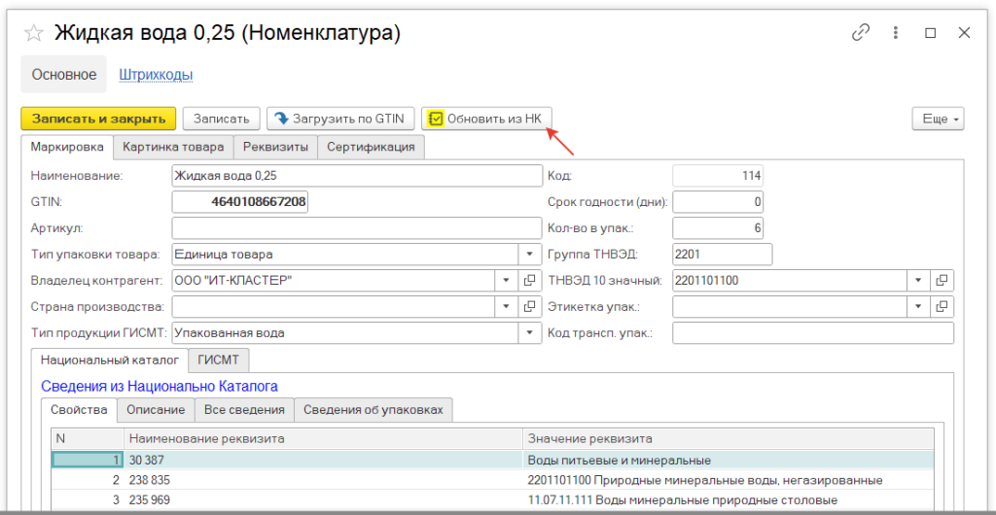996x515 pixels.
Task: Select the Картинка товара tab
Action: 173,147
